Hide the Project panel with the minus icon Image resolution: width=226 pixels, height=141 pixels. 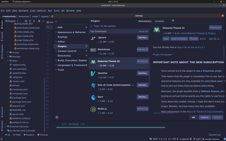43,21
